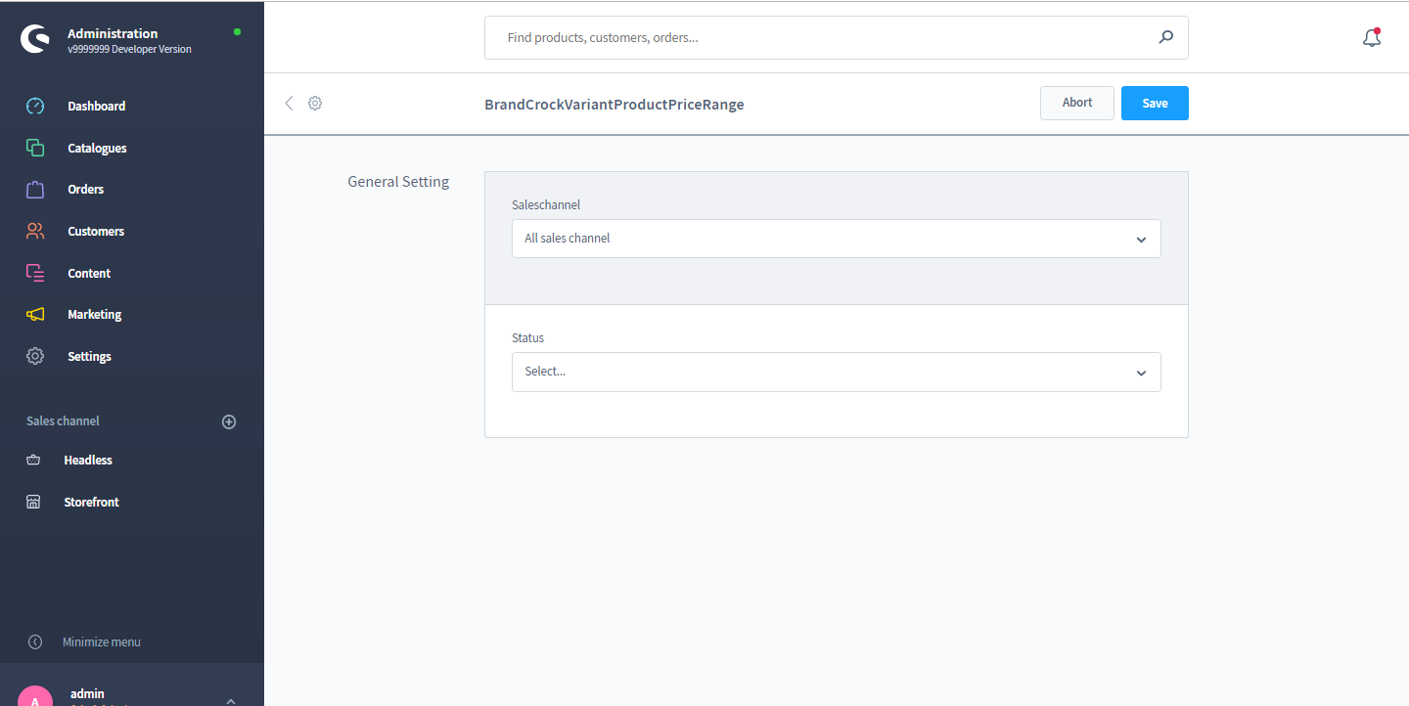This screenshot has height=706, width=1409.
Task: Open Marketing menu item
Action: (94, 314)
